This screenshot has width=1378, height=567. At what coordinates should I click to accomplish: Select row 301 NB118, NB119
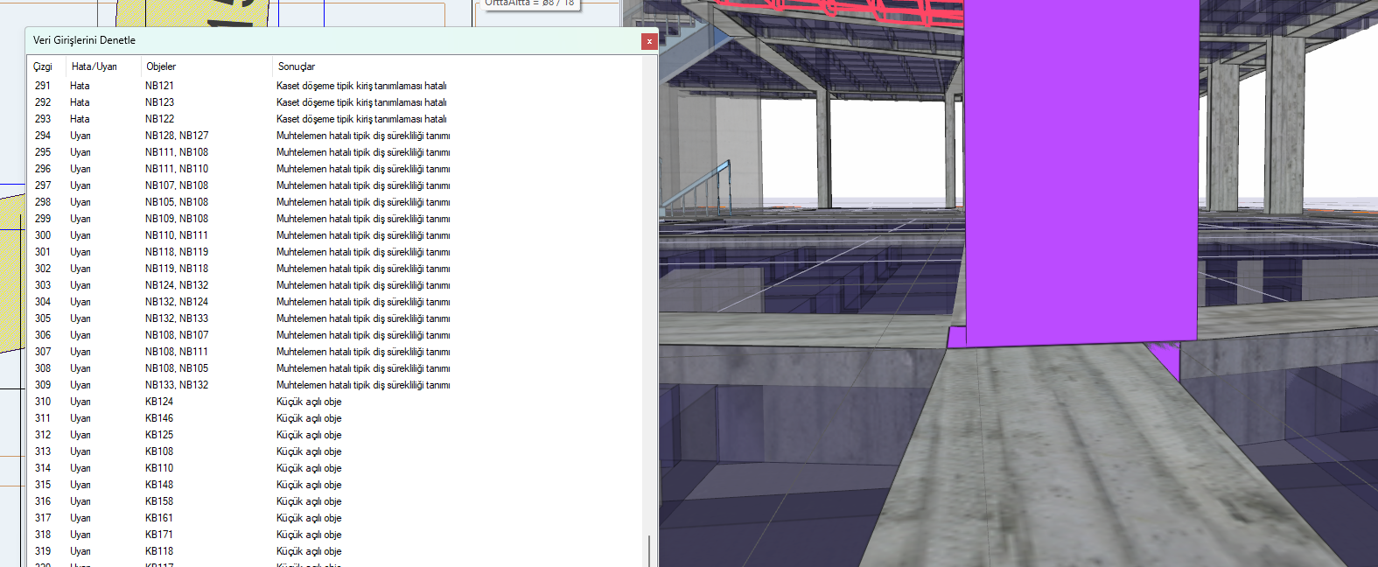(x=335, y=252)
